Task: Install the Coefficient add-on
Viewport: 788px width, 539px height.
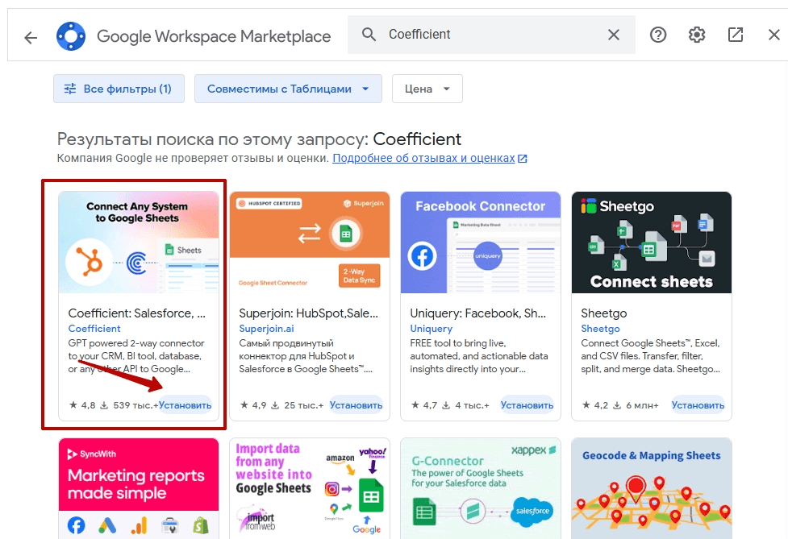Action: coord(186,405)
